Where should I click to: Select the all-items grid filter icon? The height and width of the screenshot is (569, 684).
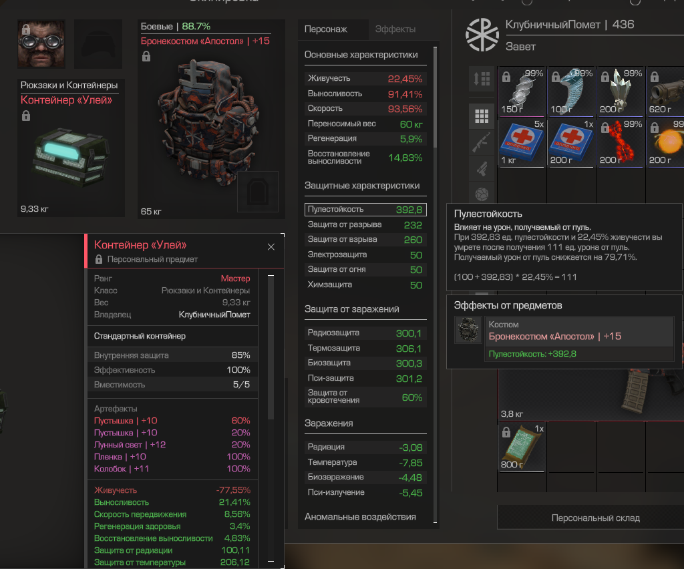coord(482,116)
